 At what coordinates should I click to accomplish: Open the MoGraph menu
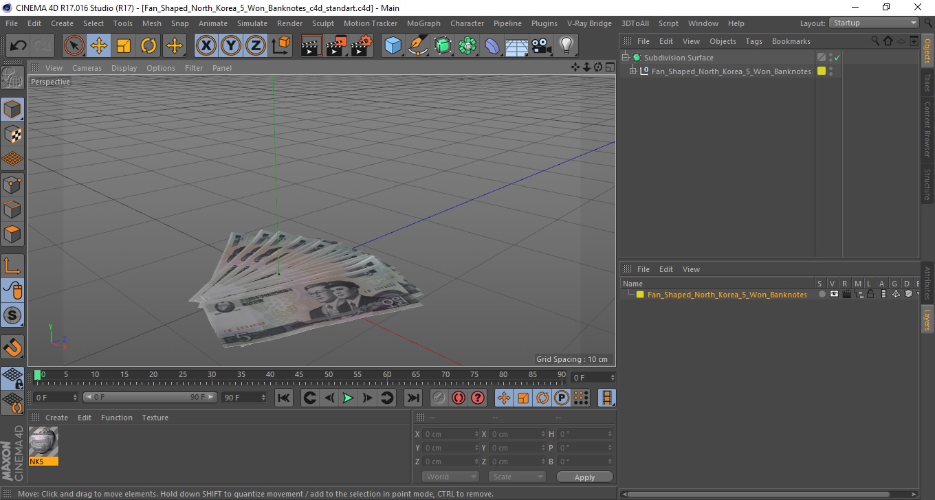tap(423, 23)
